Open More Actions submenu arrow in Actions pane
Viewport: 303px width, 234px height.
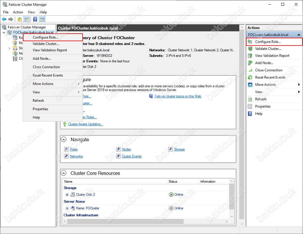pyautogui.click(x=299, y=84)
